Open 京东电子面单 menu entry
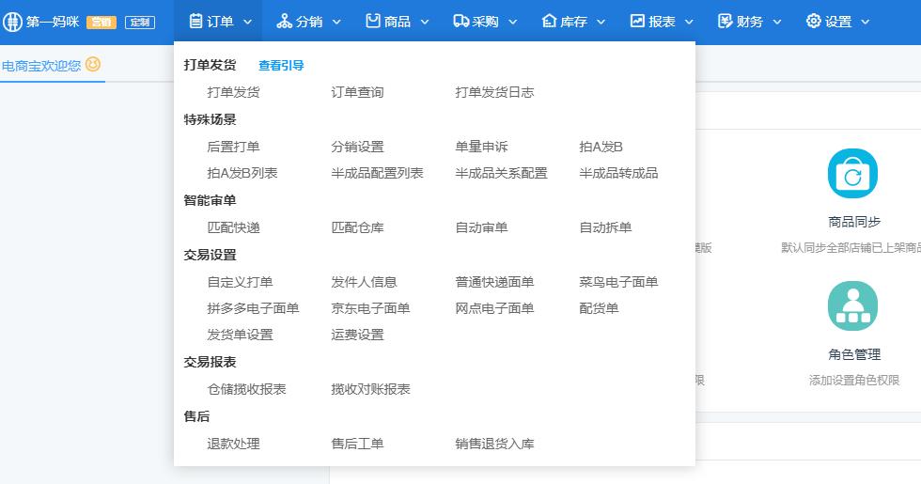Viewport: 921px width, 484px height. (x=370, y=308)
